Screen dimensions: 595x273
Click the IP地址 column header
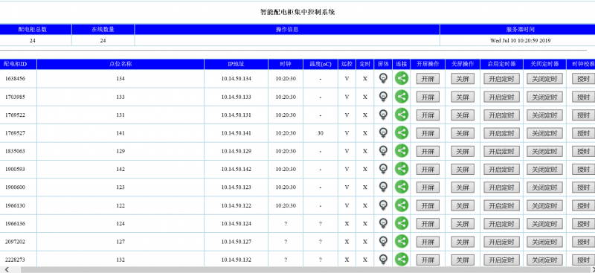236,64
